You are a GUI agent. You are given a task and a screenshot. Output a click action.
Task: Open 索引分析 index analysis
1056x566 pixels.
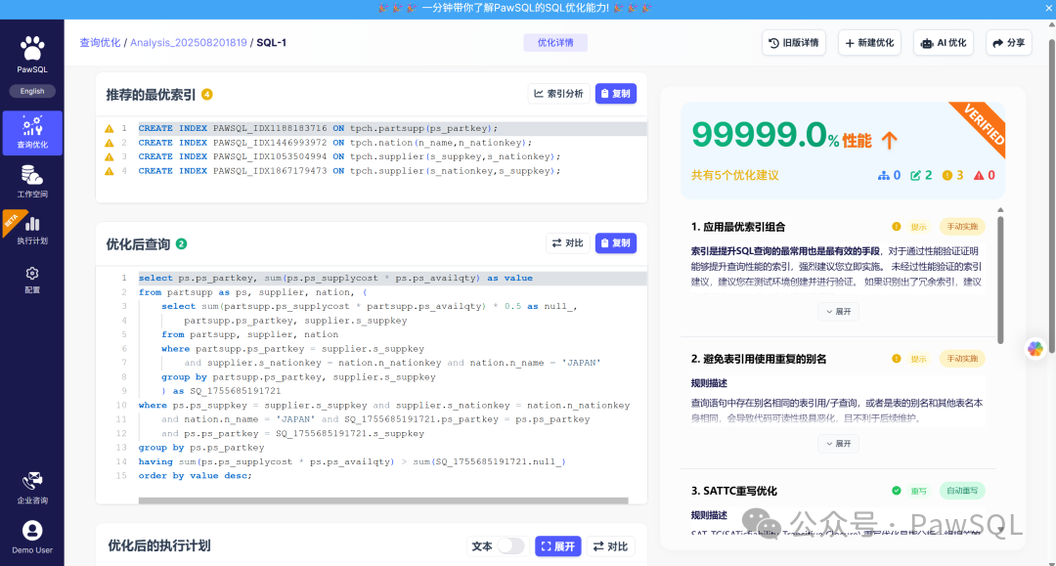[x=559, y=94]
